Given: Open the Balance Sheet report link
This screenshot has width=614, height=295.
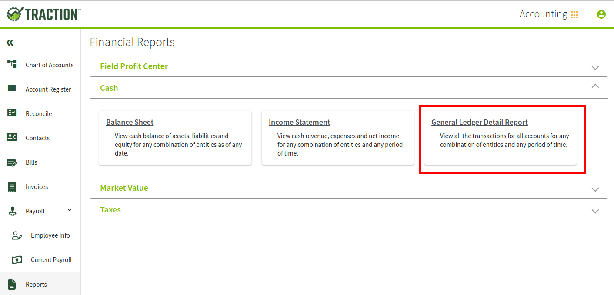Looking at the screenshot, I should pos(130,122).
